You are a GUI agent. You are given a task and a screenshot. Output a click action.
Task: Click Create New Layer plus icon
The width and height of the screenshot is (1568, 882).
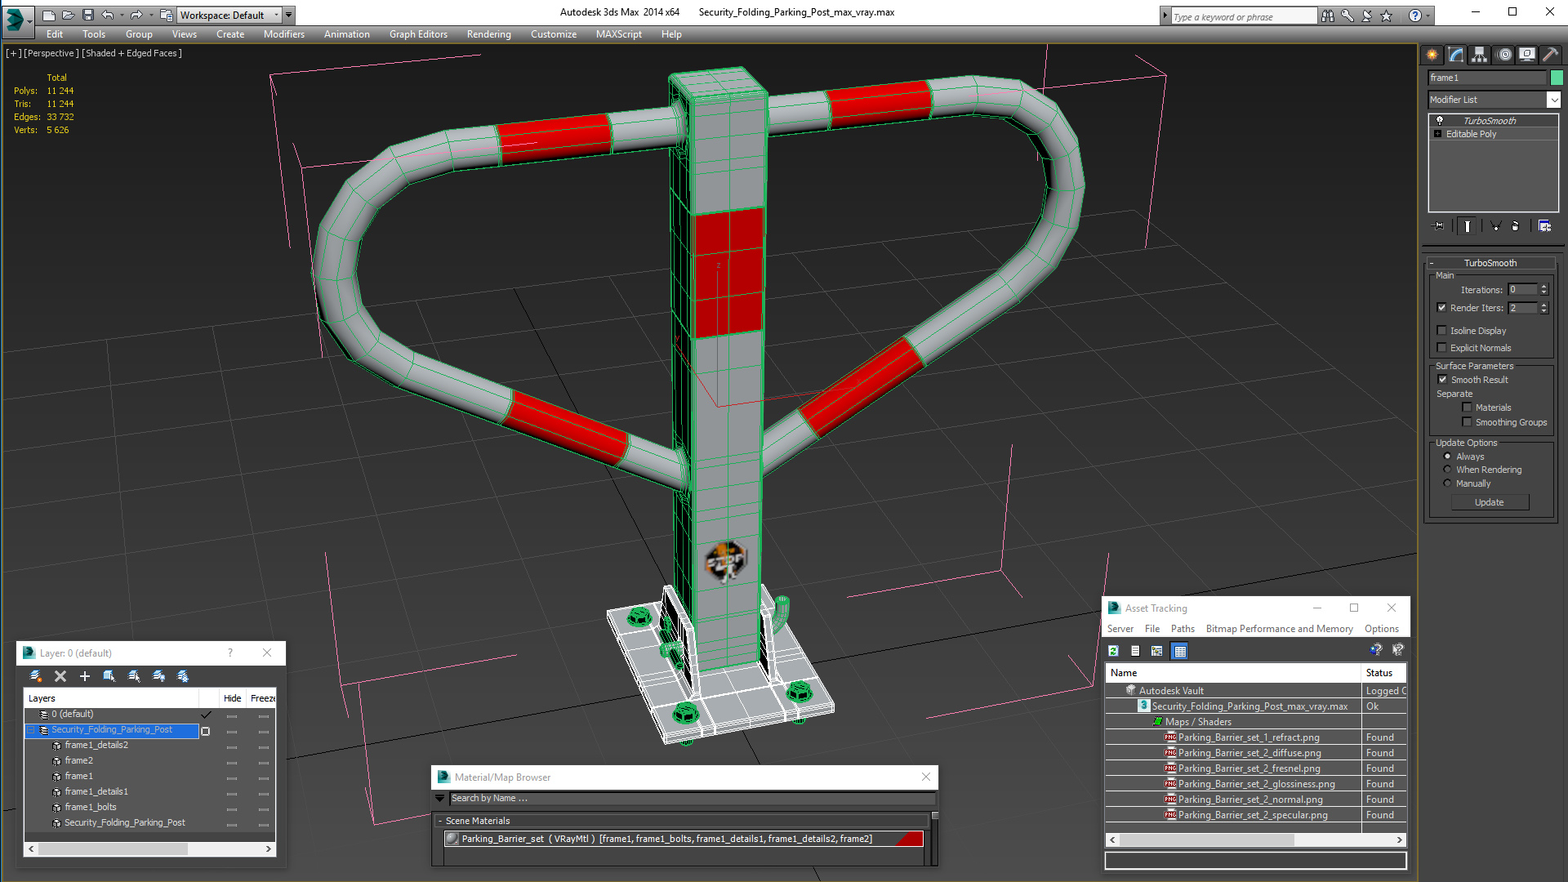(85, 676)
